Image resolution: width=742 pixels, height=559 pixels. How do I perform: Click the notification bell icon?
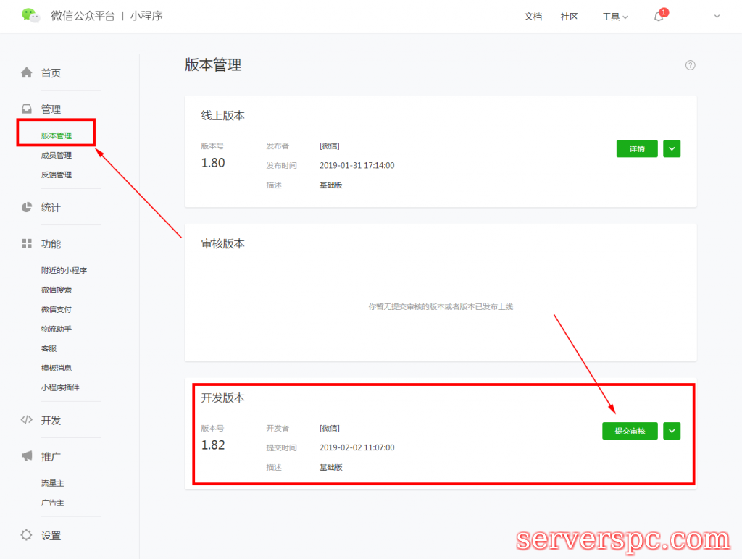[658, 16]
